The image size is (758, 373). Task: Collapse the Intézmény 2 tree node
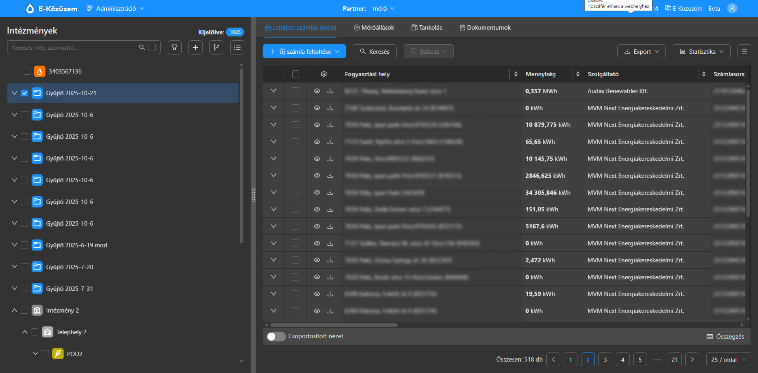(15, 310)
